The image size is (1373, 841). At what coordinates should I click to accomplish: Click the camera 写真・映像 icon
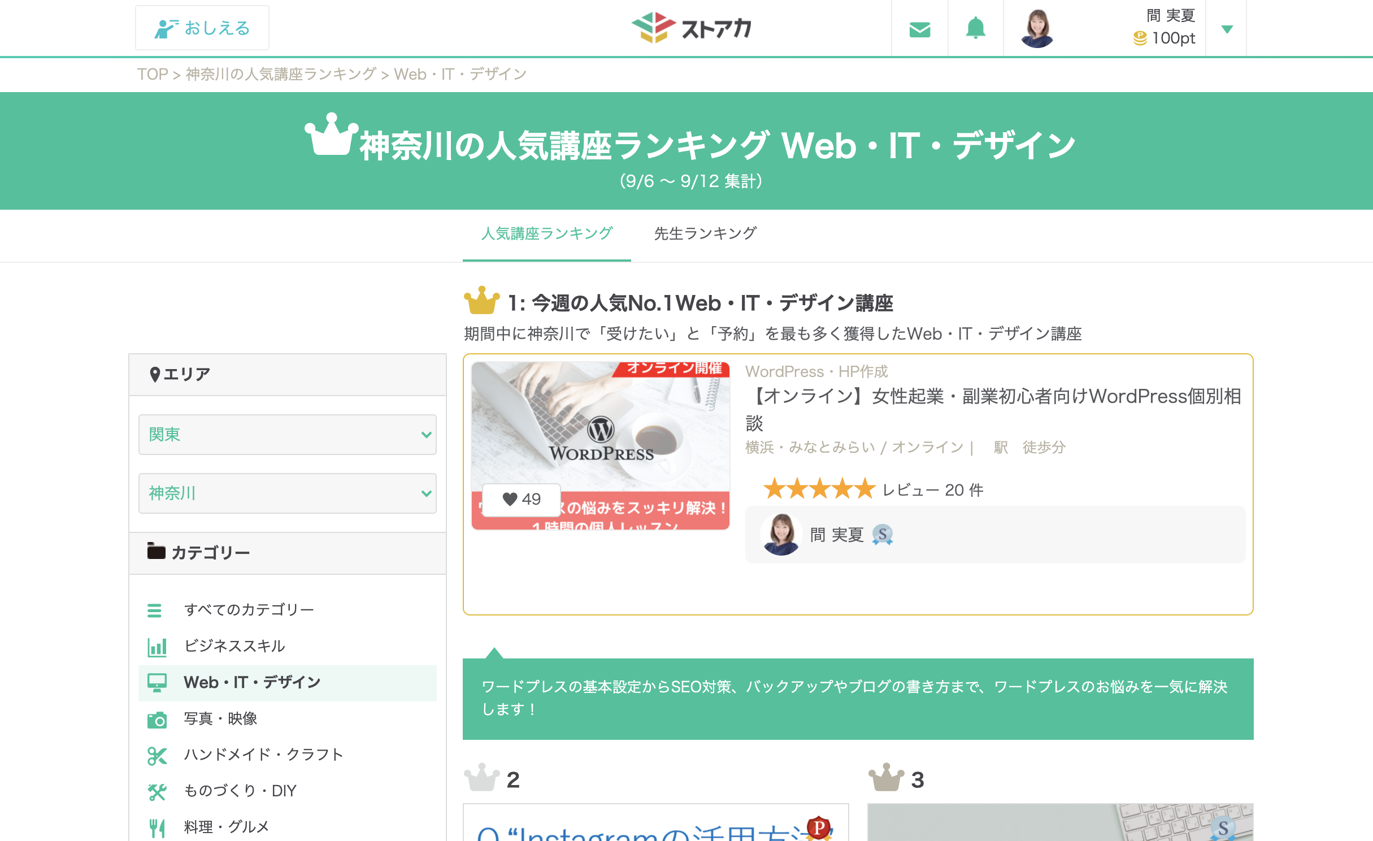(x=157, y=720)
